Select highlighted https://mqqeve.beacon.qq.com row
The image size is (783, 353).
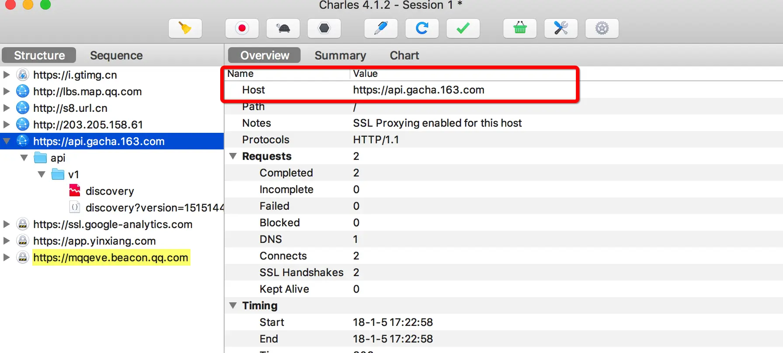pyautogui.click(x=112, y=257)
